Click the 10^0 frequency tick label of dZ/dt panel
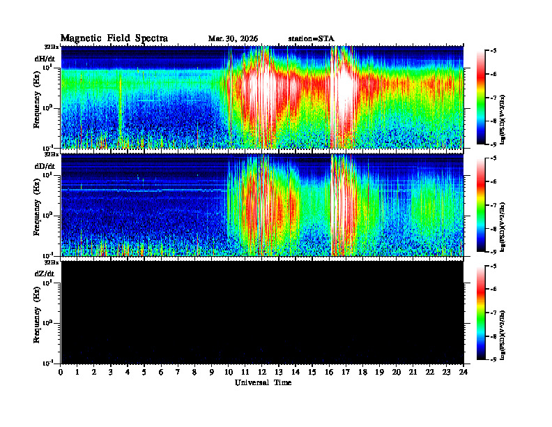This screenshot has height=427, width=552. click(x=47, y=322)
